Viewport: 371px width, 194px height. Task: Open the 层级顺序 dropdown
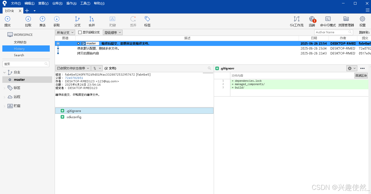tap(113, 33)
